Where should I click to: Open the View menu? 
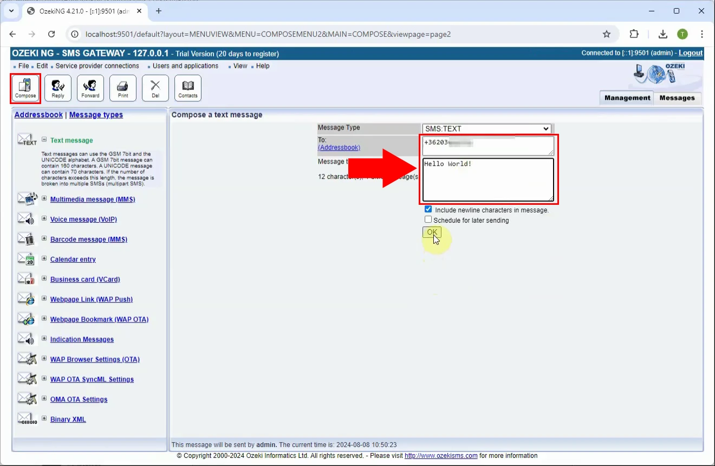click(x=240, y=66)
